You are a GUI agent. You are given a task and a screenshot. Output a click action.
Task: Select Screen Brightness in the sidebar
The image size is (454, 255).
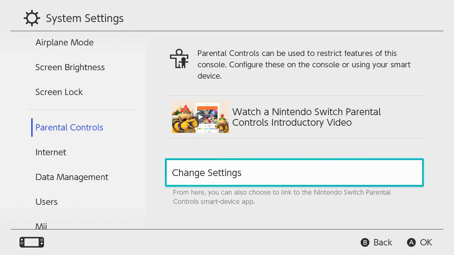(70, 67)
